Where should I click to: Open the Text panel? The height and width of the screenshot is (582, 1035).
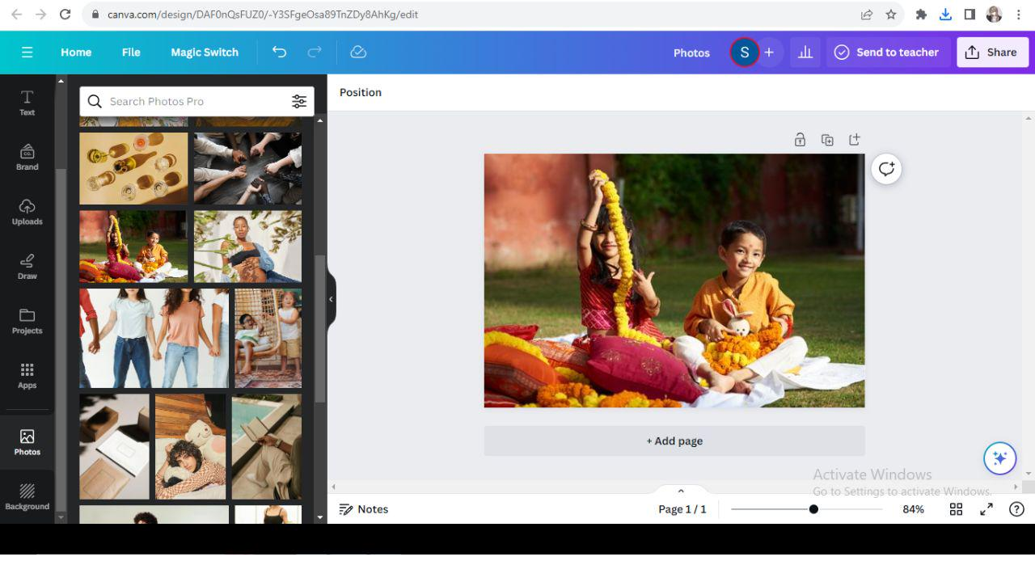(x=27, y=103)
